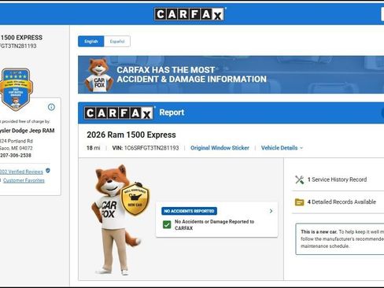The width and height of the screenshot is (384, 288).
Task: Click the CARFAX Report logo in the report header
Action: [x=119, y=113]
